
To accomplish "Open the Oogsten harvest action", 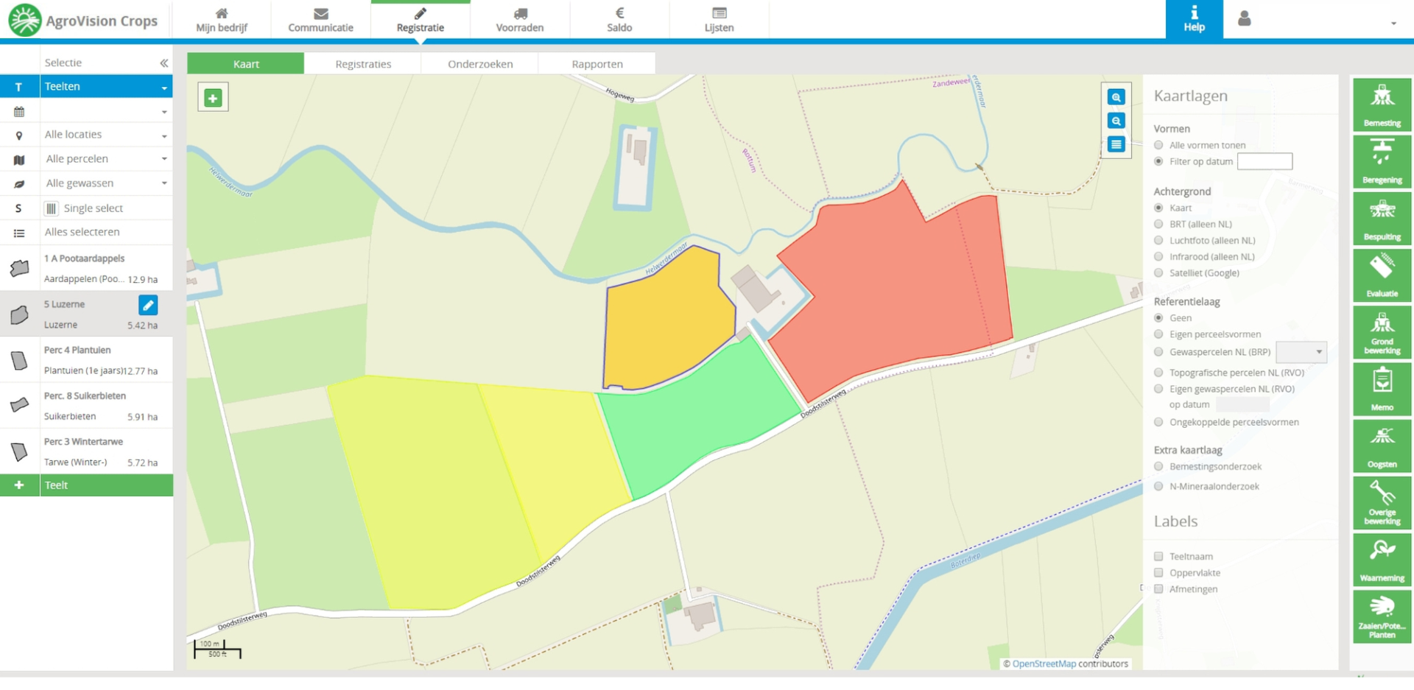I will (1382, 446).
